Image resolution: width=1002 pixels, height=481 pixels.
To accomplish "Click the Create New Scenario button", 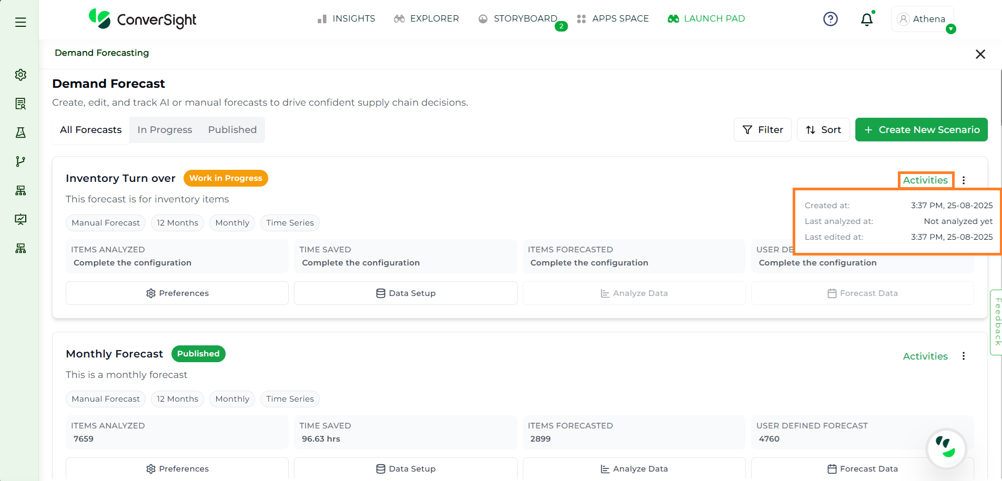I will 921,130.
